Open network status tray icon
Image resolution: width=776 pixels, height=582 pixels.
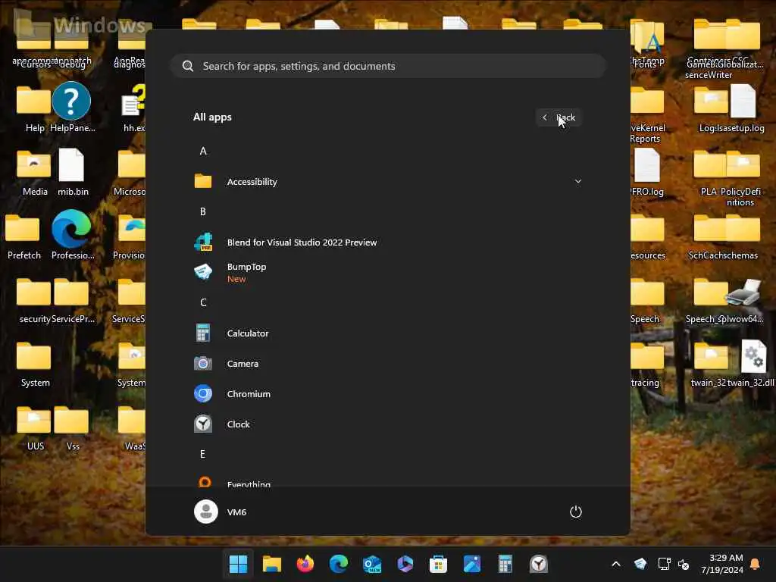(664, 564)
